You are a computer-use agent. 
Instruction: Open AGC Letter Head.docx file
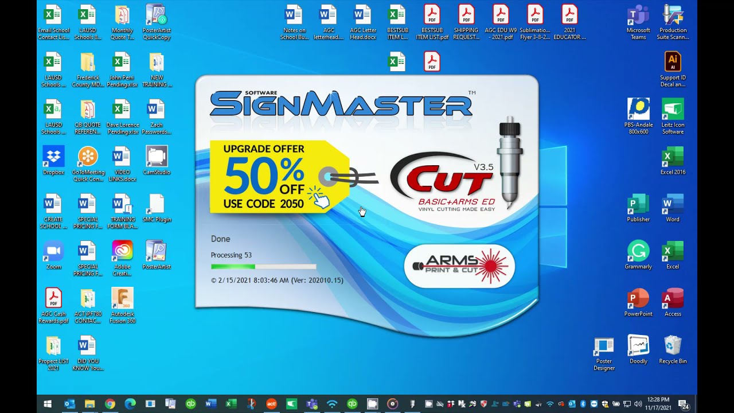[x=362, y=23]
